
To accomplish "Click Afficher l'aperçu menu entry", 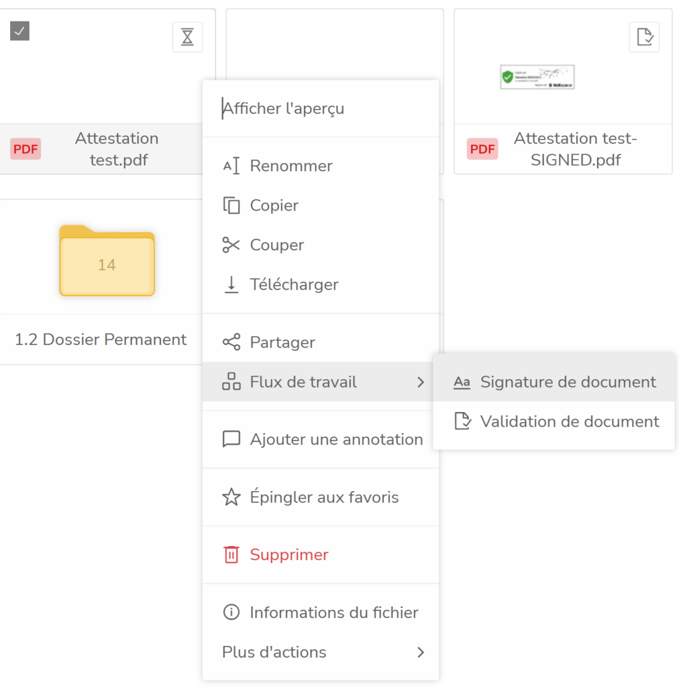I will (x=284, y=108).
